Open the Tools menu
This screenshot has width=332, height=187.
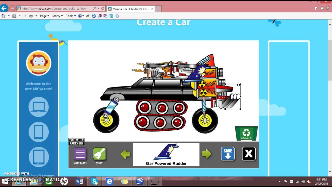pos(71,16)
